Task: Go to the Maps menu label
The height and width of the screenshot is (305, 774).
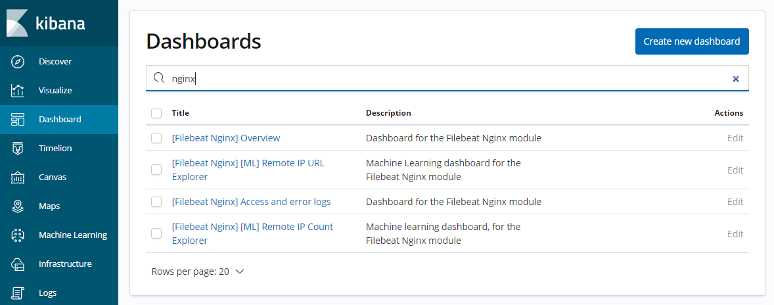Action: pos(49,206)
